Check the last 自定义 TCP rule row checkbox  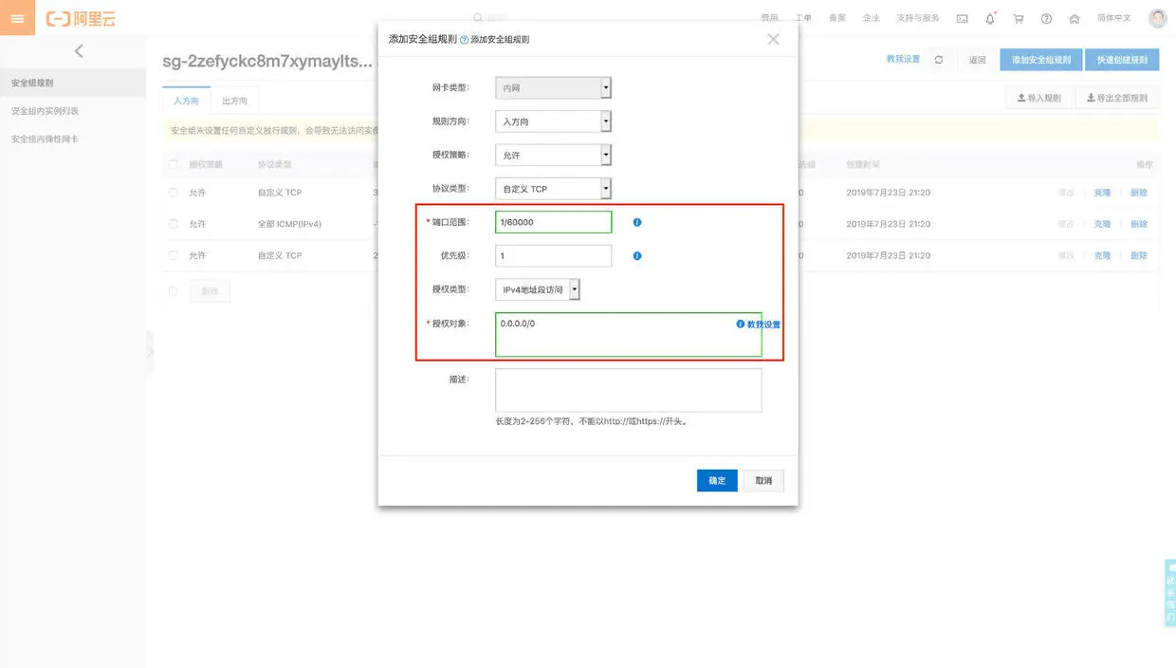click(173, 255)
